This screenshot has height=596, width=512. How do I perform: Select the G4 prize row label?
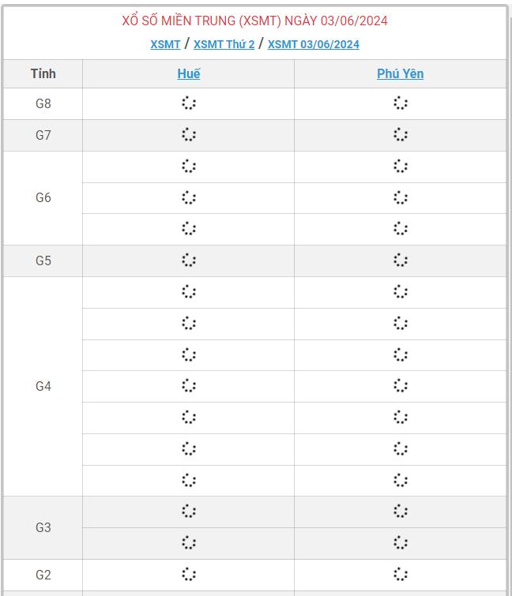pyautogui.click(x=43, y=386)
